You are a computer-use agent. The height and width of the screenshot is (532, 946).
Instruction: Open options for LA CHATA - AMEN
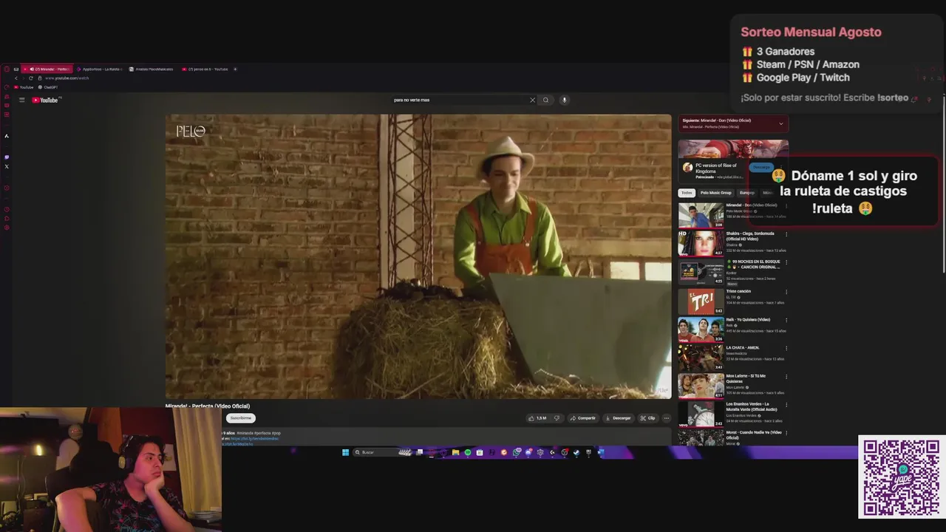click(786, 348)
